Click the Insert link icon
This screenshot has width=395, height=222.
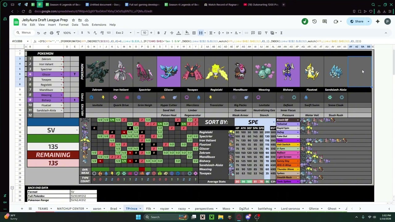(x=246, y=33)
